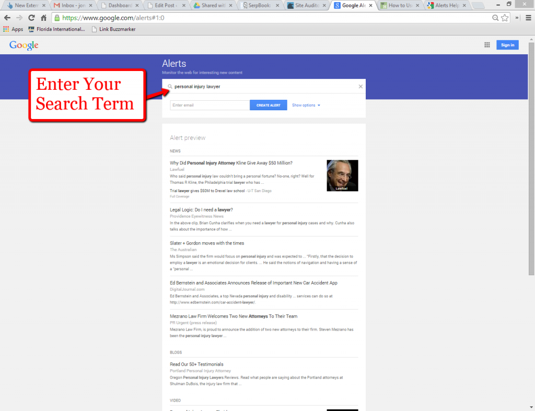Reload the page with the refresh icon
The width and height of the screenshot is (535, 411).
coord(31,18)
